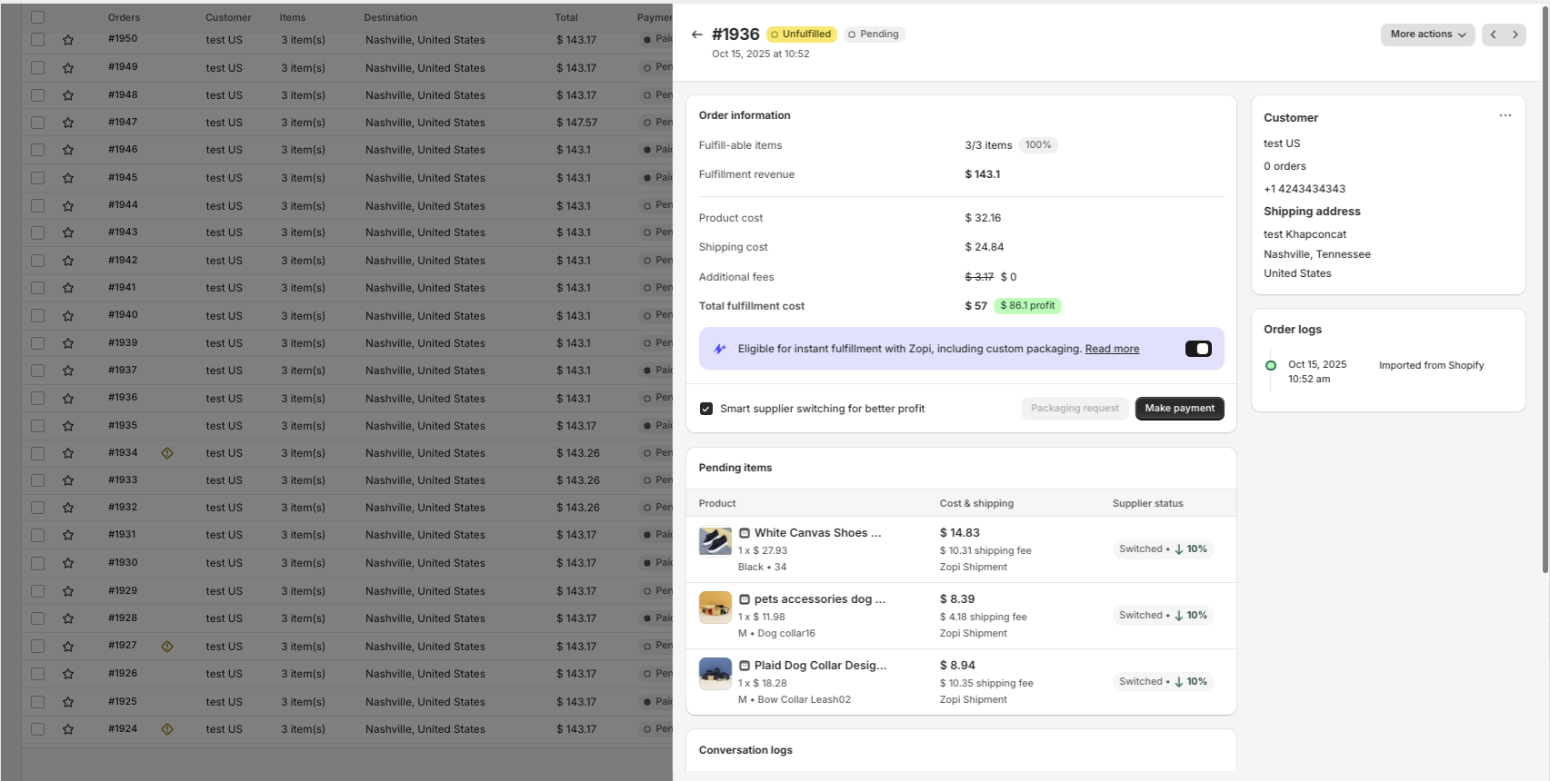Expand Switched status for White Canvas Shoes
This screenshot has height=781, width=1550.
(x=1163, y=549)
